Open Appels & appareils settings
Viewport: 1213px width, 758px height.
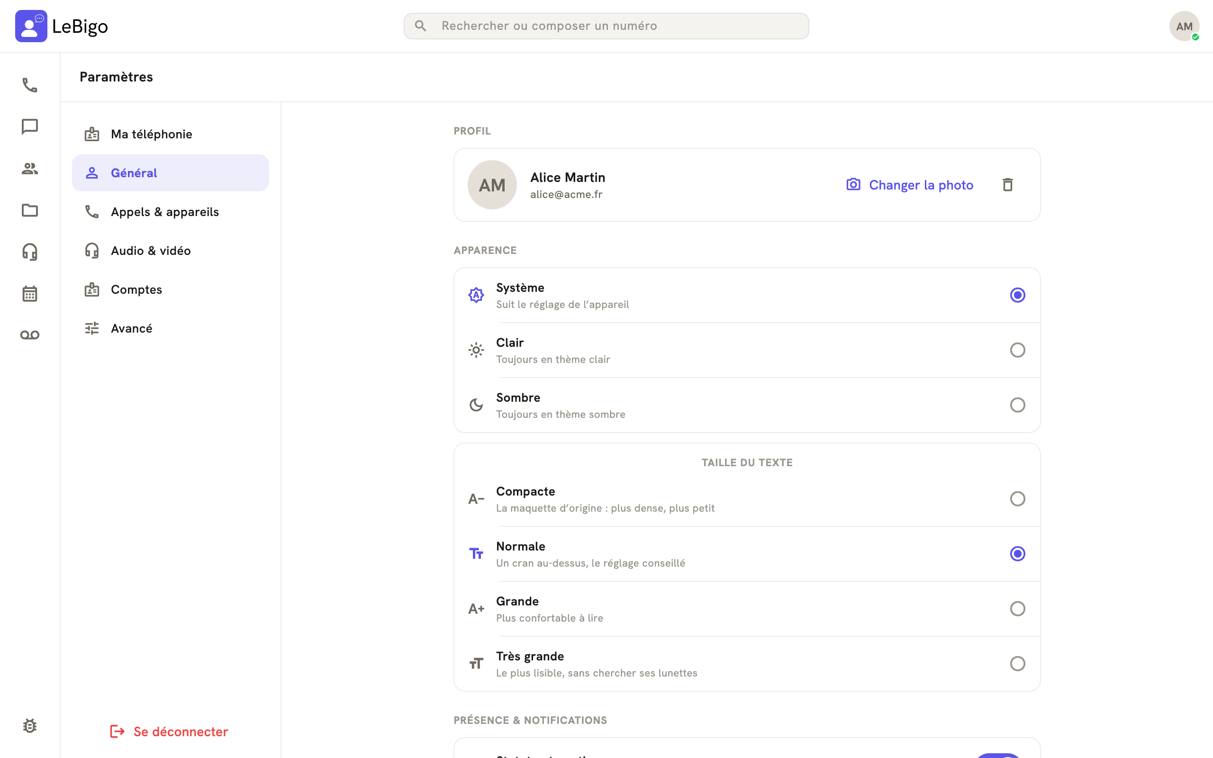coord(171,212)
